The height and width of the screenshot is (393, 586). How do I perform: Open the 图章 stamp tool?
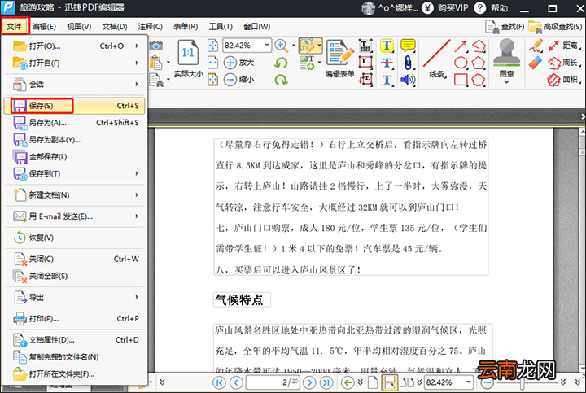pos(506,58)
